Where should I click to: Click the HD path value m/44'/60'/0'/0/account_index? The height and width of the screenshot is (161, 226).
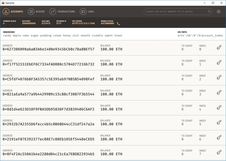(200, 36)
